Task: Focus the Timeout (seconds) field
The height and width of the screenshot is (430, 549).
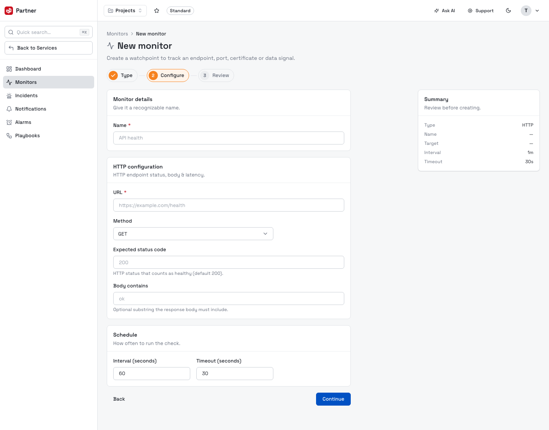Action: [x=235, y=374]
